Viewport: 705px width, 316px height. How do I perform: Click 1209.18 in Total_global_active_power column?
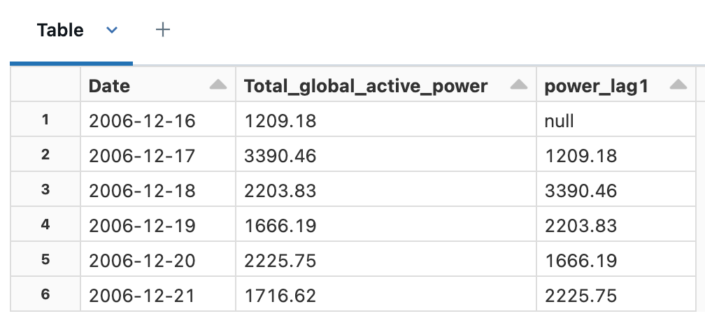coord(386,120)
